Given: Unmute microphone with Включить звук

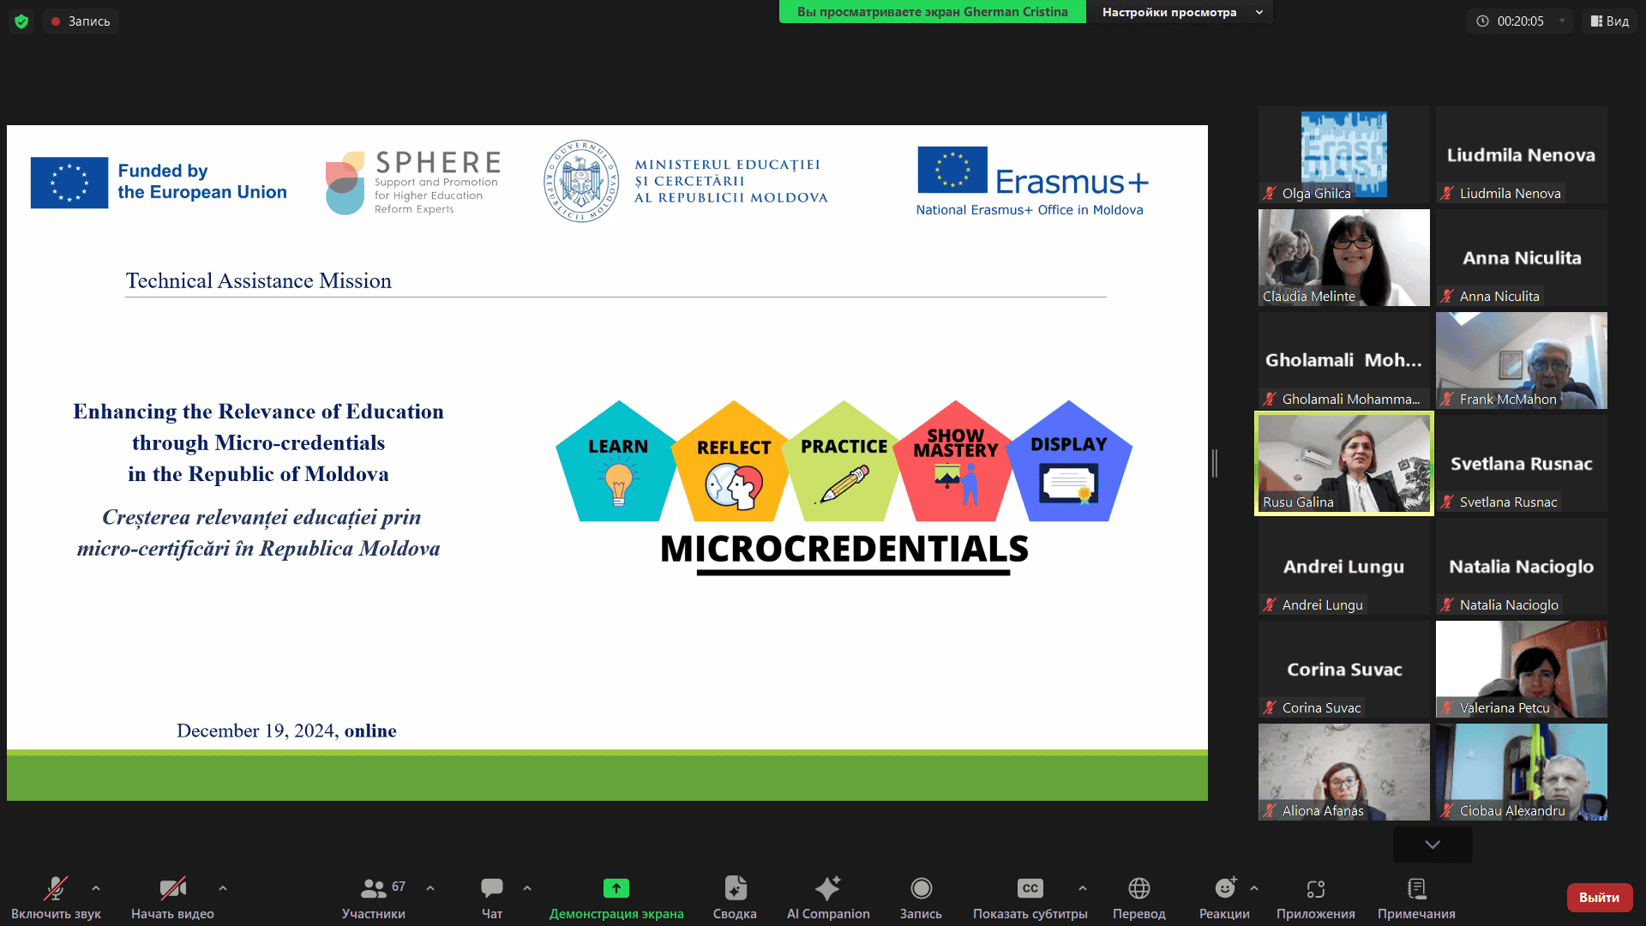Looking at the screenshot, I should coord(56,888).
